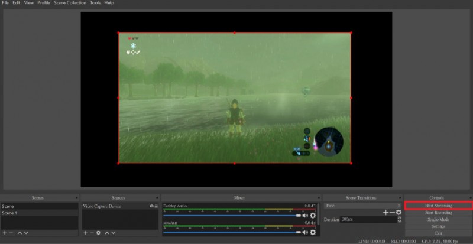Select 'Scene 1' in Scenes list
The width and height of the screenshot is (473, 244).
[x=39, y=213]
